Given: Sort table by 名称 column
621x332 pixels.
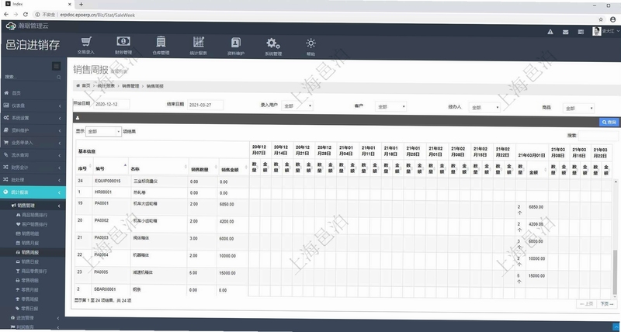Looking at the screenshot, I should coord(158,168).
